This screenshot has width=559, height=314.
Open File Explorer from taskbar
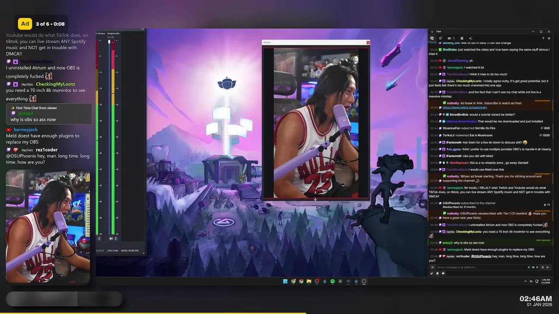click(309, 281)
